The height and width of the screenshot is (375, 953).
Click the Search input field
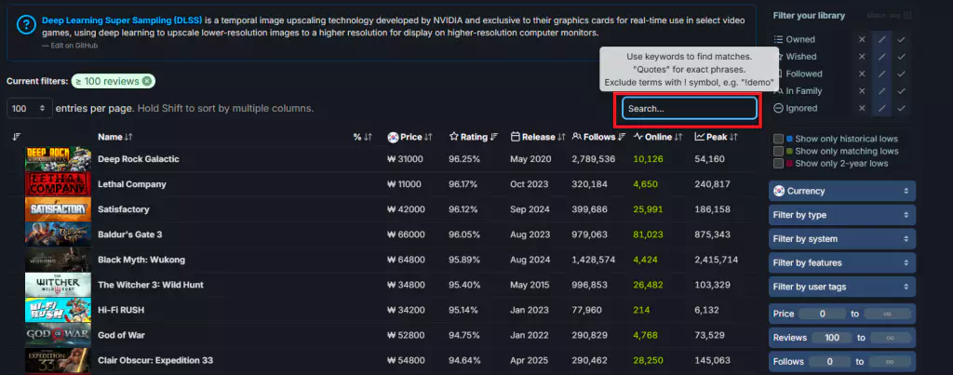(x=690, y=108)
